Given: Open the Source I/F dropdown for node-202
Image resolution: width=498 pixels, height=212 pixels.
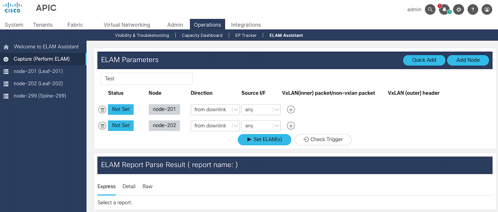Looking at the screenshot, I should point(261,126).
